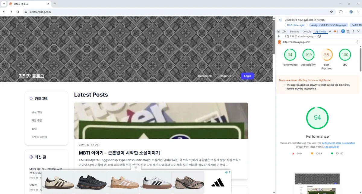
Task: Start a new Lighthouse report with plus
Action: 279,36
